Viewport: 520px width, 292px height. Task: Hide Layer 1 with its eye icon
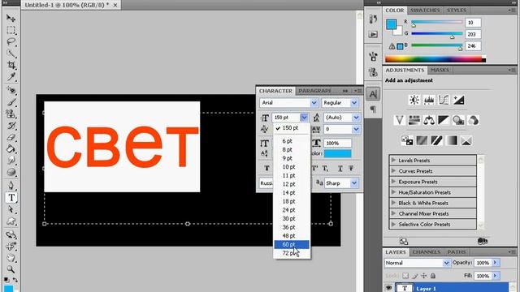pyautogui.click(x=388, y=288)
